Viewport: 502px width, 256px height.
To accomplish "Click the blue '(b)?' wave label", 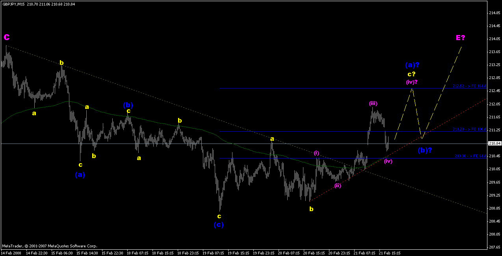I will pos(425,150).
